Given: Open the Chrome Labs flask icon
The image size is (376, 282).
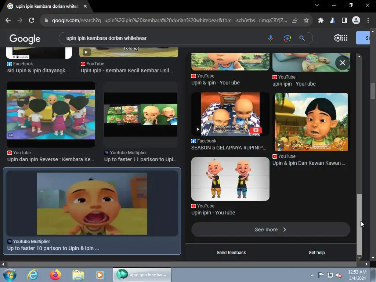Looking at the screenshot, I should pyautogui.click(x=332, y=21).
